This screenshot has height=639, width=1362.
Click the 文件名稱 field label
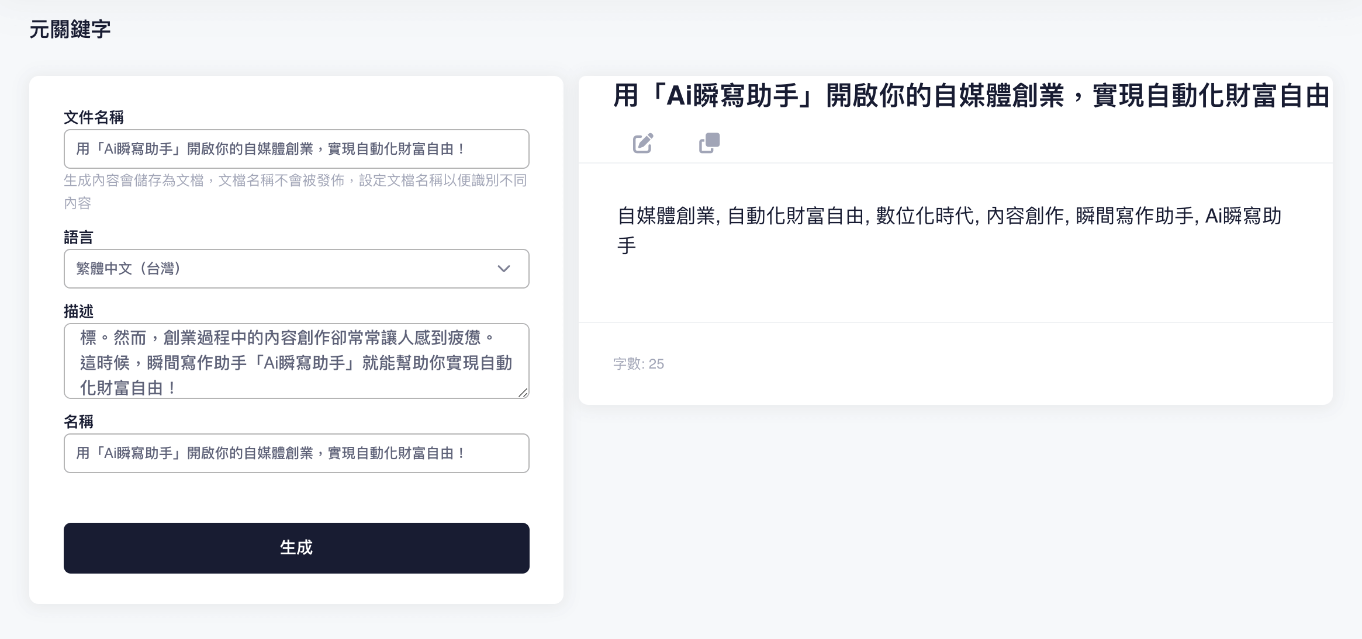pos(94,117)
